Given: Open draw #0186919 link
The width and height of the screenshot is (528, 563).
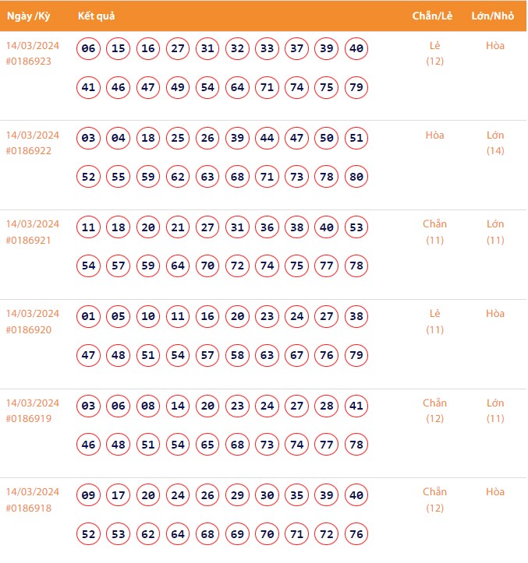Looking at the screenshot, I should point(28,419).
